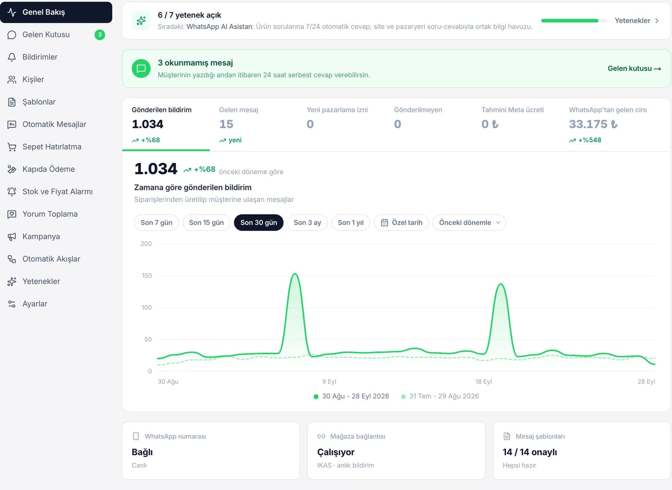This screenshot has height=490, width=672.
Task: Click the Gelen Kutusu chat bubble icon
Action: (12, 35)
